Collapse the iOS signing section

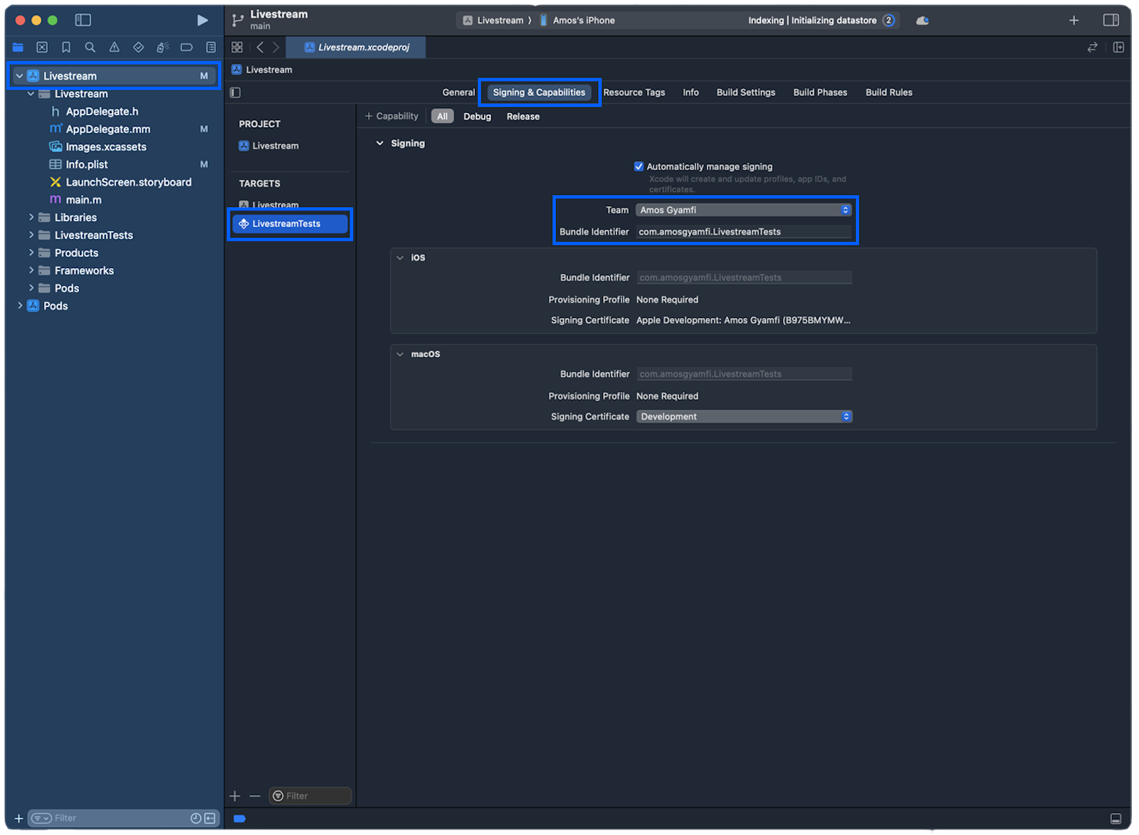pyautogui.click(x=400, y=257)
